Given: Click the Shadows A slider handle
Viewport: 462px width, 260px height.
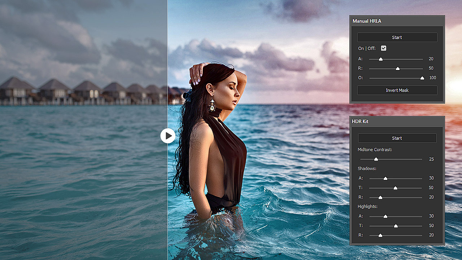Looking at the screenshot, I should tap(385, 178).
